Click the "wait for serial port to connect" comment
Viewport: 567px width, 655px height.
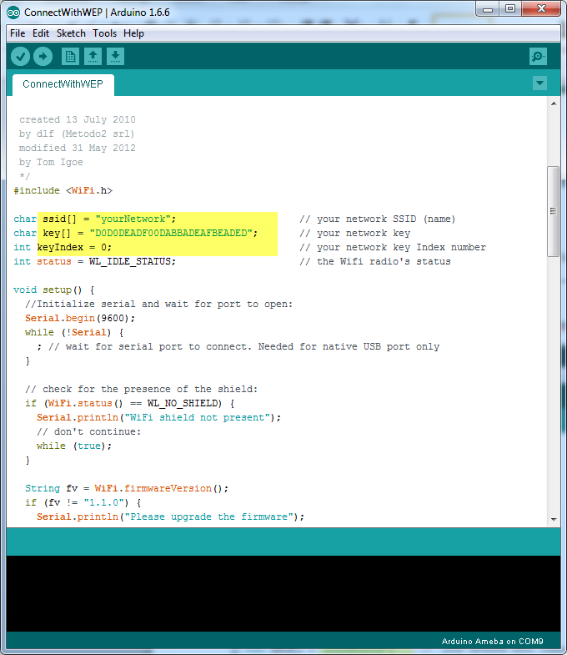[x=243, y=347]
